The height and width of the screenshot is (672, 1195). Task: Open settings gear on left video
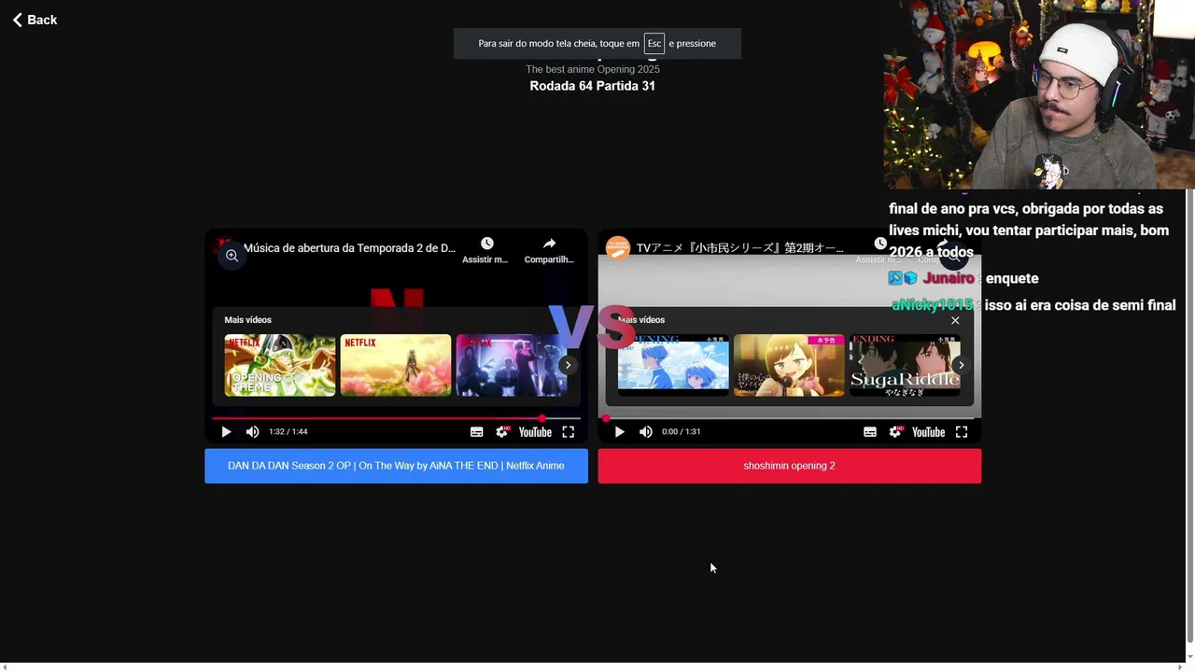coord(502,432)
